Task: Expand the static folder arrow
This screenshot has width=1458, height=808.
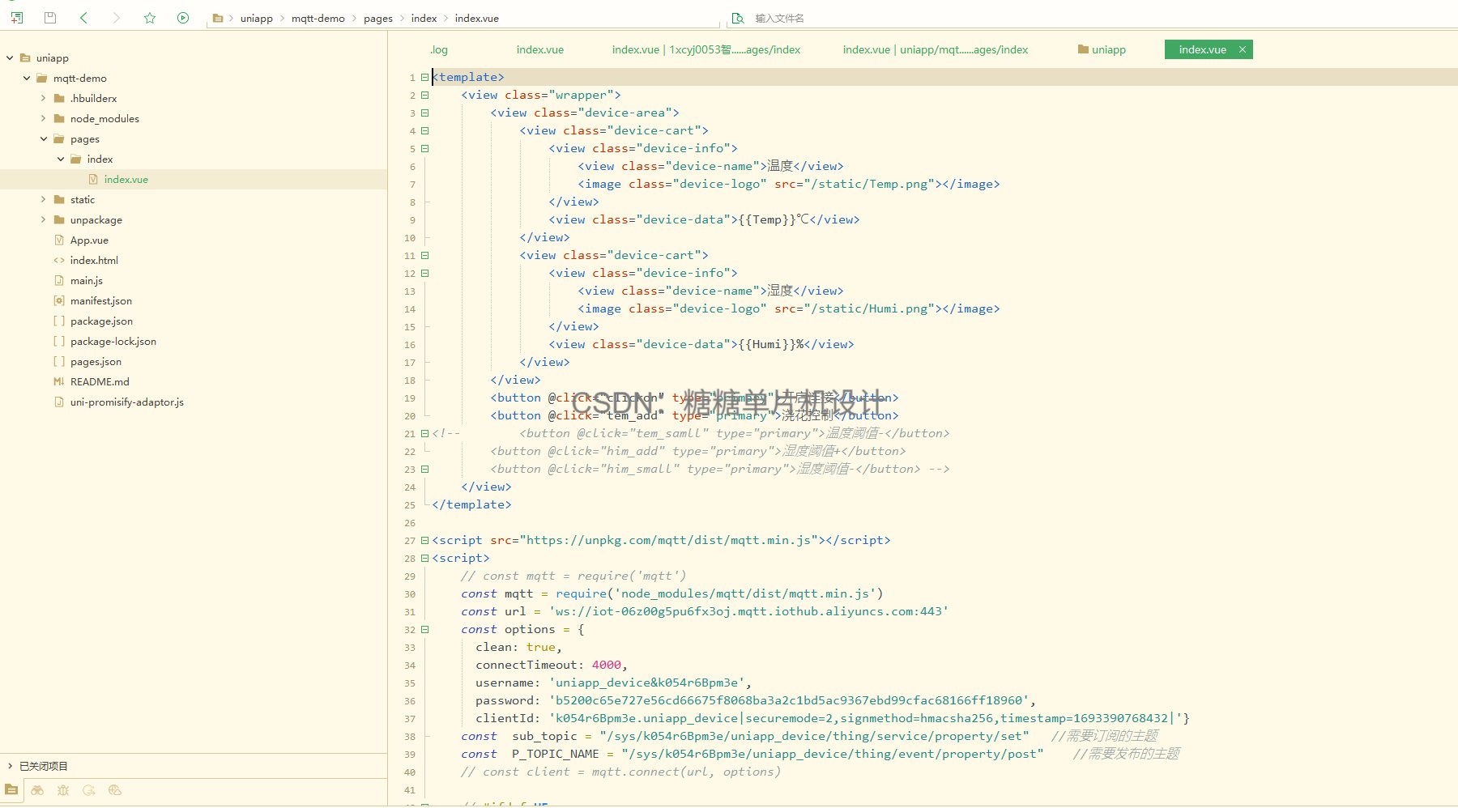Action: [x=44, y=199]
